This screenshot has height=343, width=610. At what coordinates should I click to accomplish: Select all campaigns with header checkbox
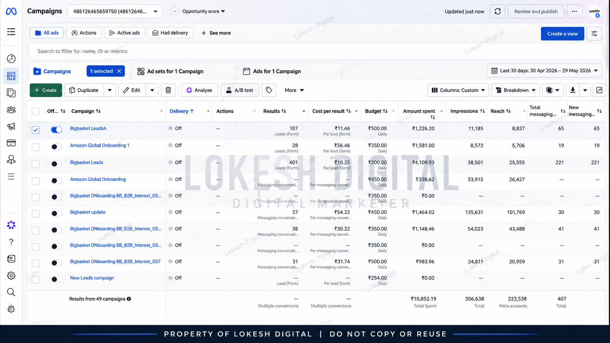pyautogui.click(x=35, y=111)
